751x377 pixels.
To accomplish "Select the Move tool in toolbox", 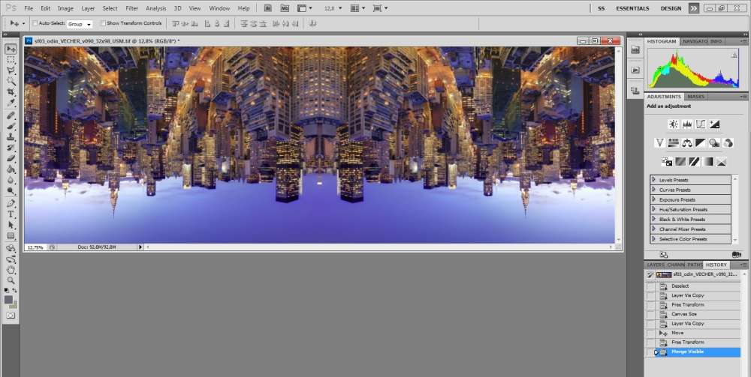I will (11, 49).
